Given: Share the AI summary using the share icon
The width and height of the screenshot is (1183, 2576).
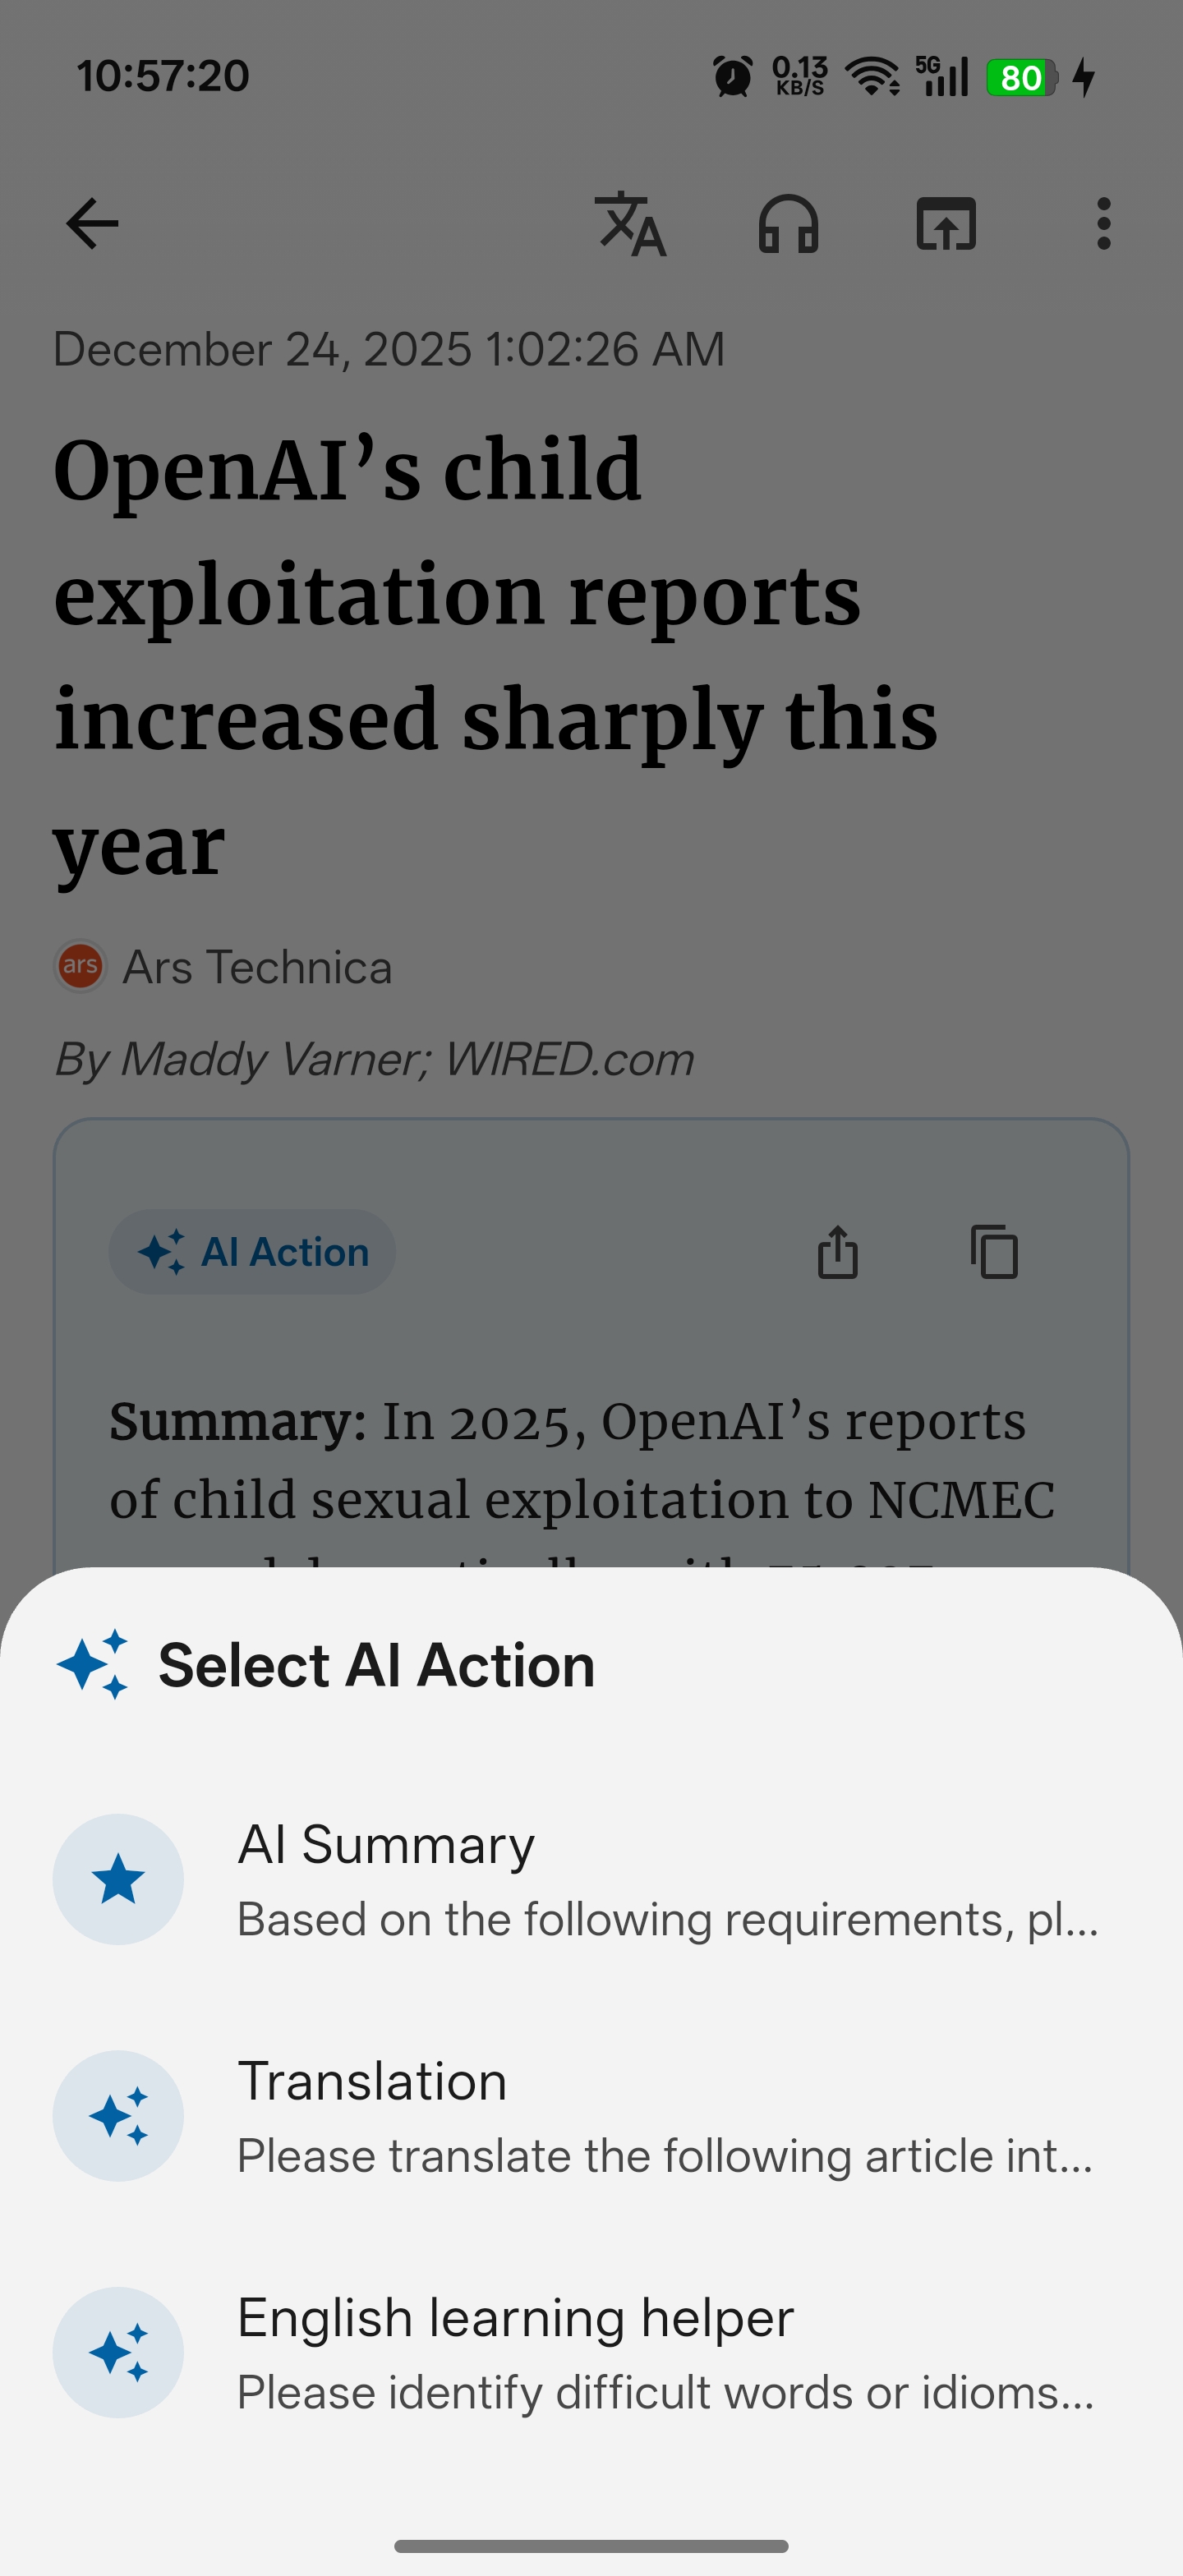Looking at the screenshot, I should (x=838, y=1253).
